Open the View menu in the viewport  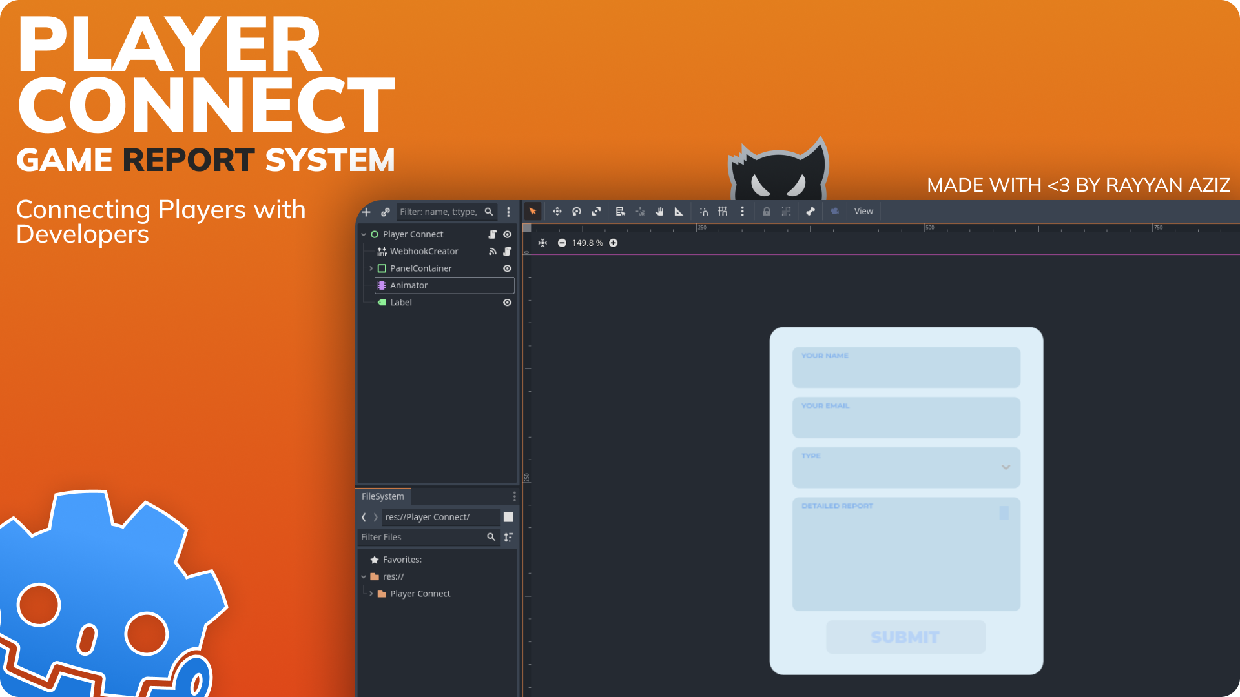[863, 211]
